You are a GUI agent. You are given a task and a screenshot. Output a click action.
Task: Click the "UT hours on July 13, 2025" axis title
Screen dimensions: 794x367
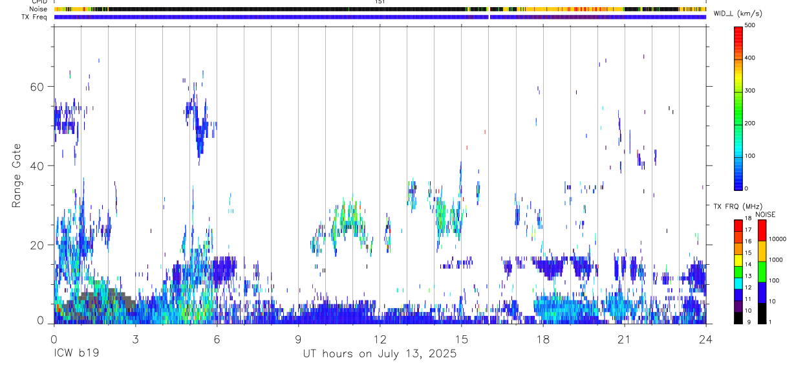point(380,354)
